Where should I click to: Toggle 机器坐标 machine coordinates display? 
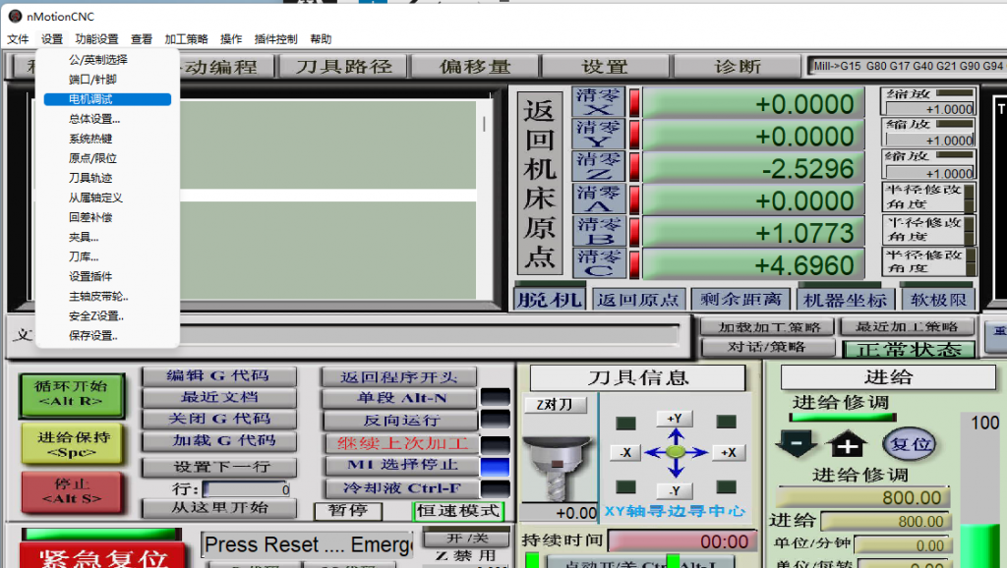pos(845,299)
